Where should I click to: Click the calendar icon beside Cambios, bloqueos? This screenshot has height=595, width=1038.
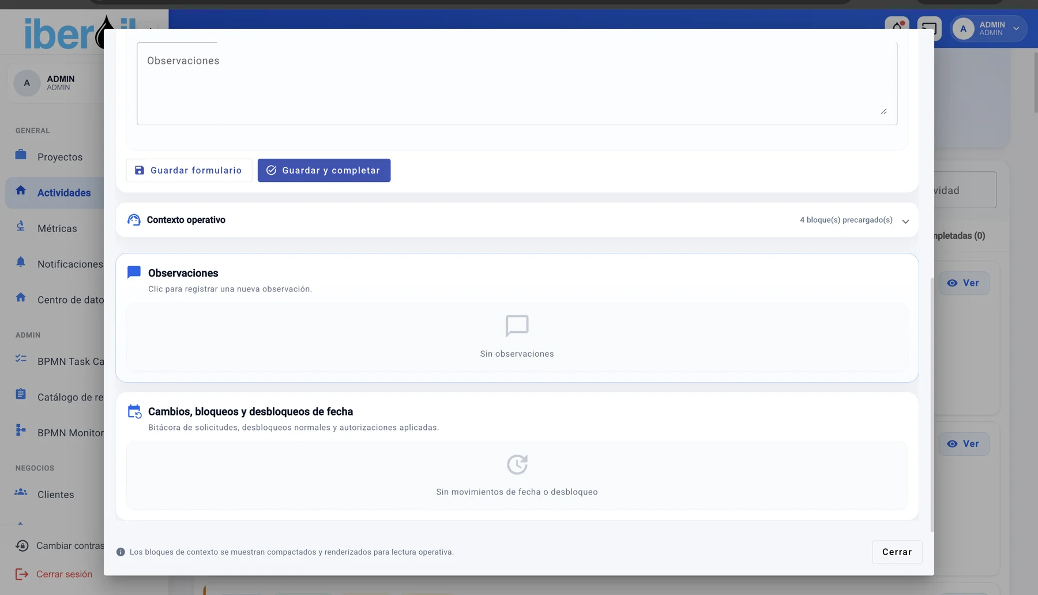click(x=134, y=411)
